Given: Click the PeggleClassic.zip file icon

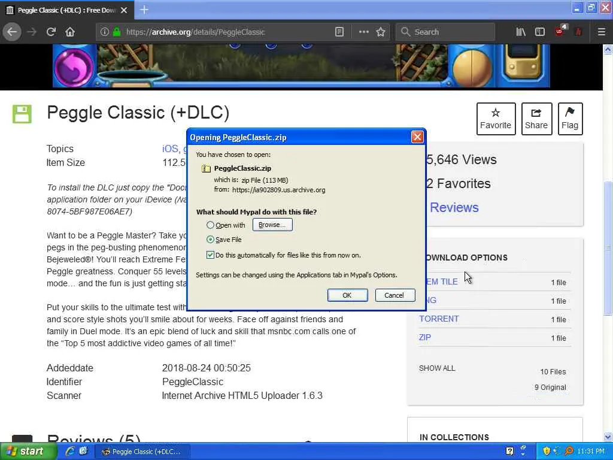Looking at the screenshot, I should click(x=206, y=168).
